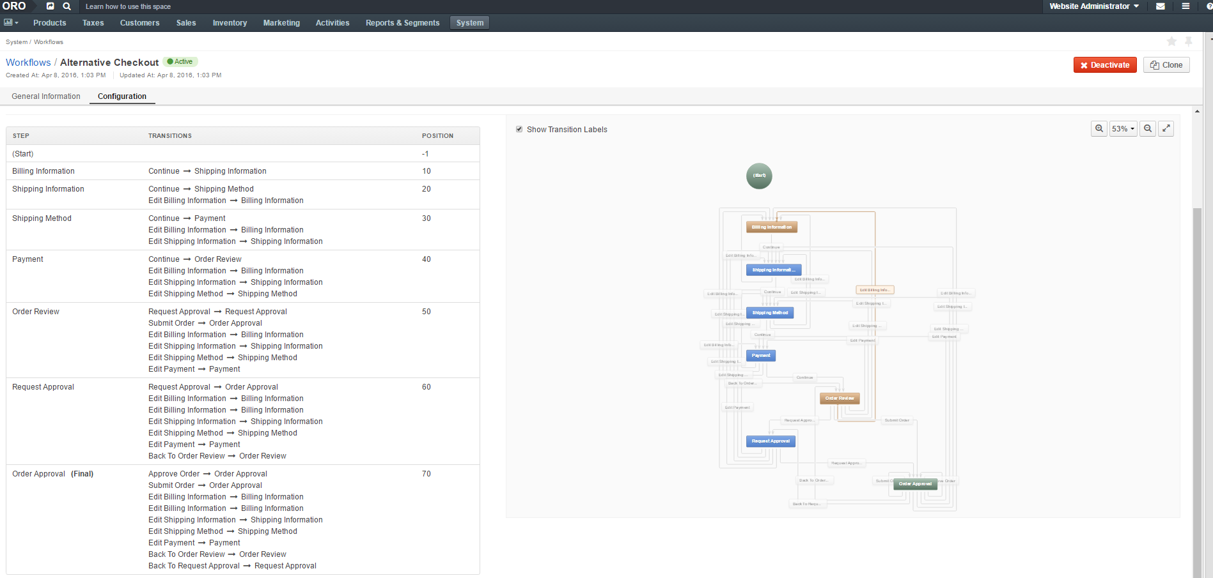Zoom out the workflow diagram
This screenshot has height=578, width=1213.
[x=1148, y=128]
